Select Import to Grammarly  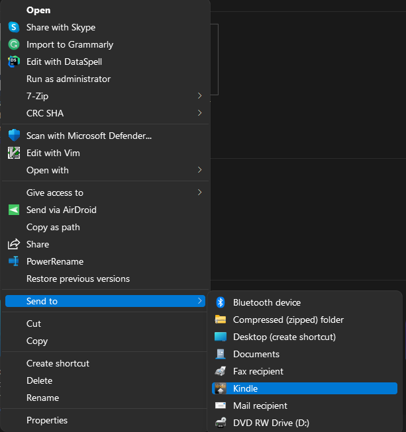coord(105,44)
